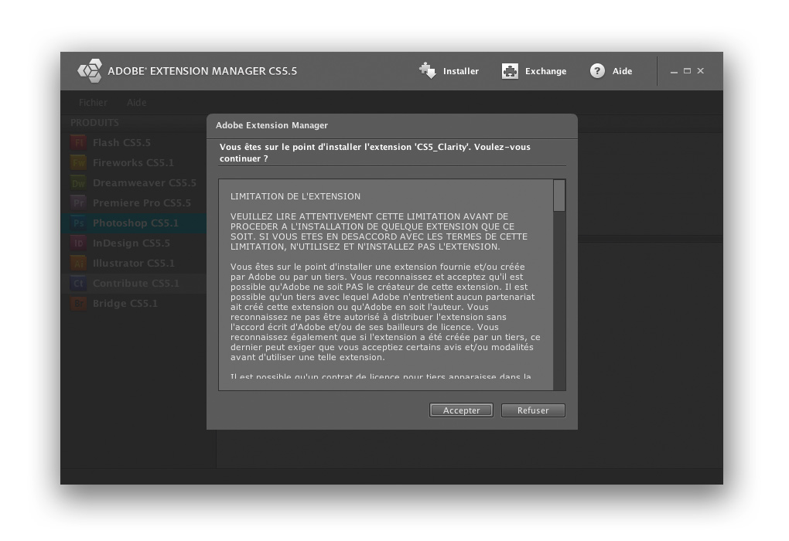Viewport: 789px width, 541px height.
Task: Select InDesign CS5.5 in products list
Action: tap(133, 243)
